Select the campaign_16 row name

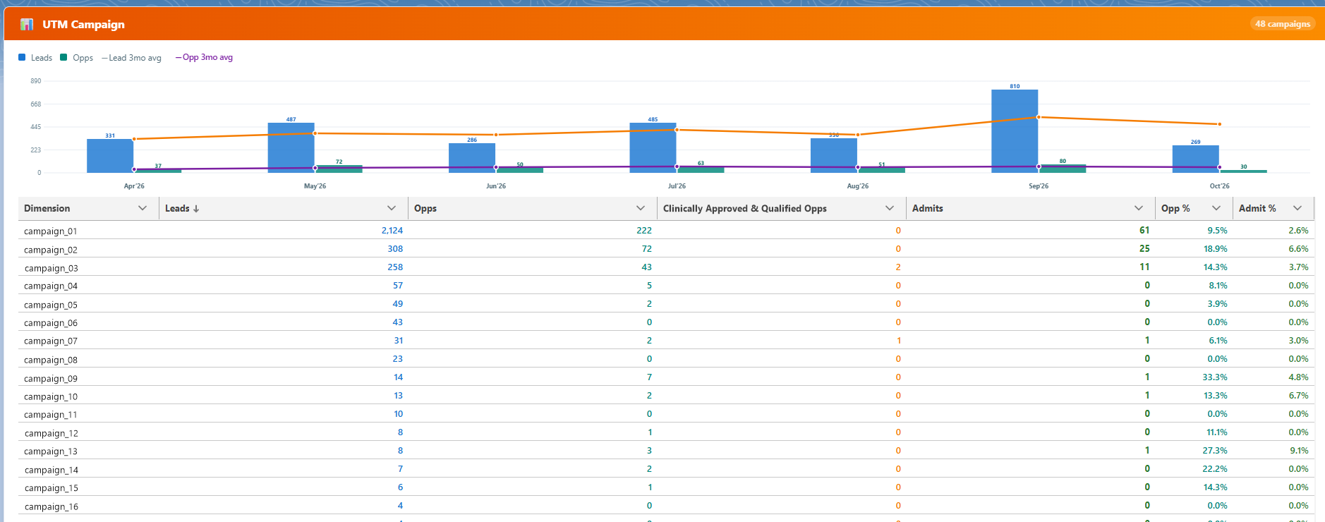coord(51,506)
